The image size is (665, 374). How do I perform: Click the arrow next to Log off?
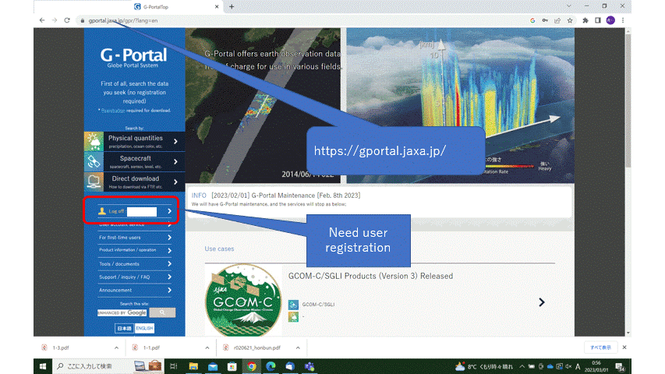point(169,210)
